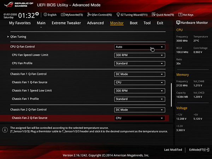Click the Hot Keys question mark icon
The width and height of the screenshot is (212, 159).
pos(180,14)
